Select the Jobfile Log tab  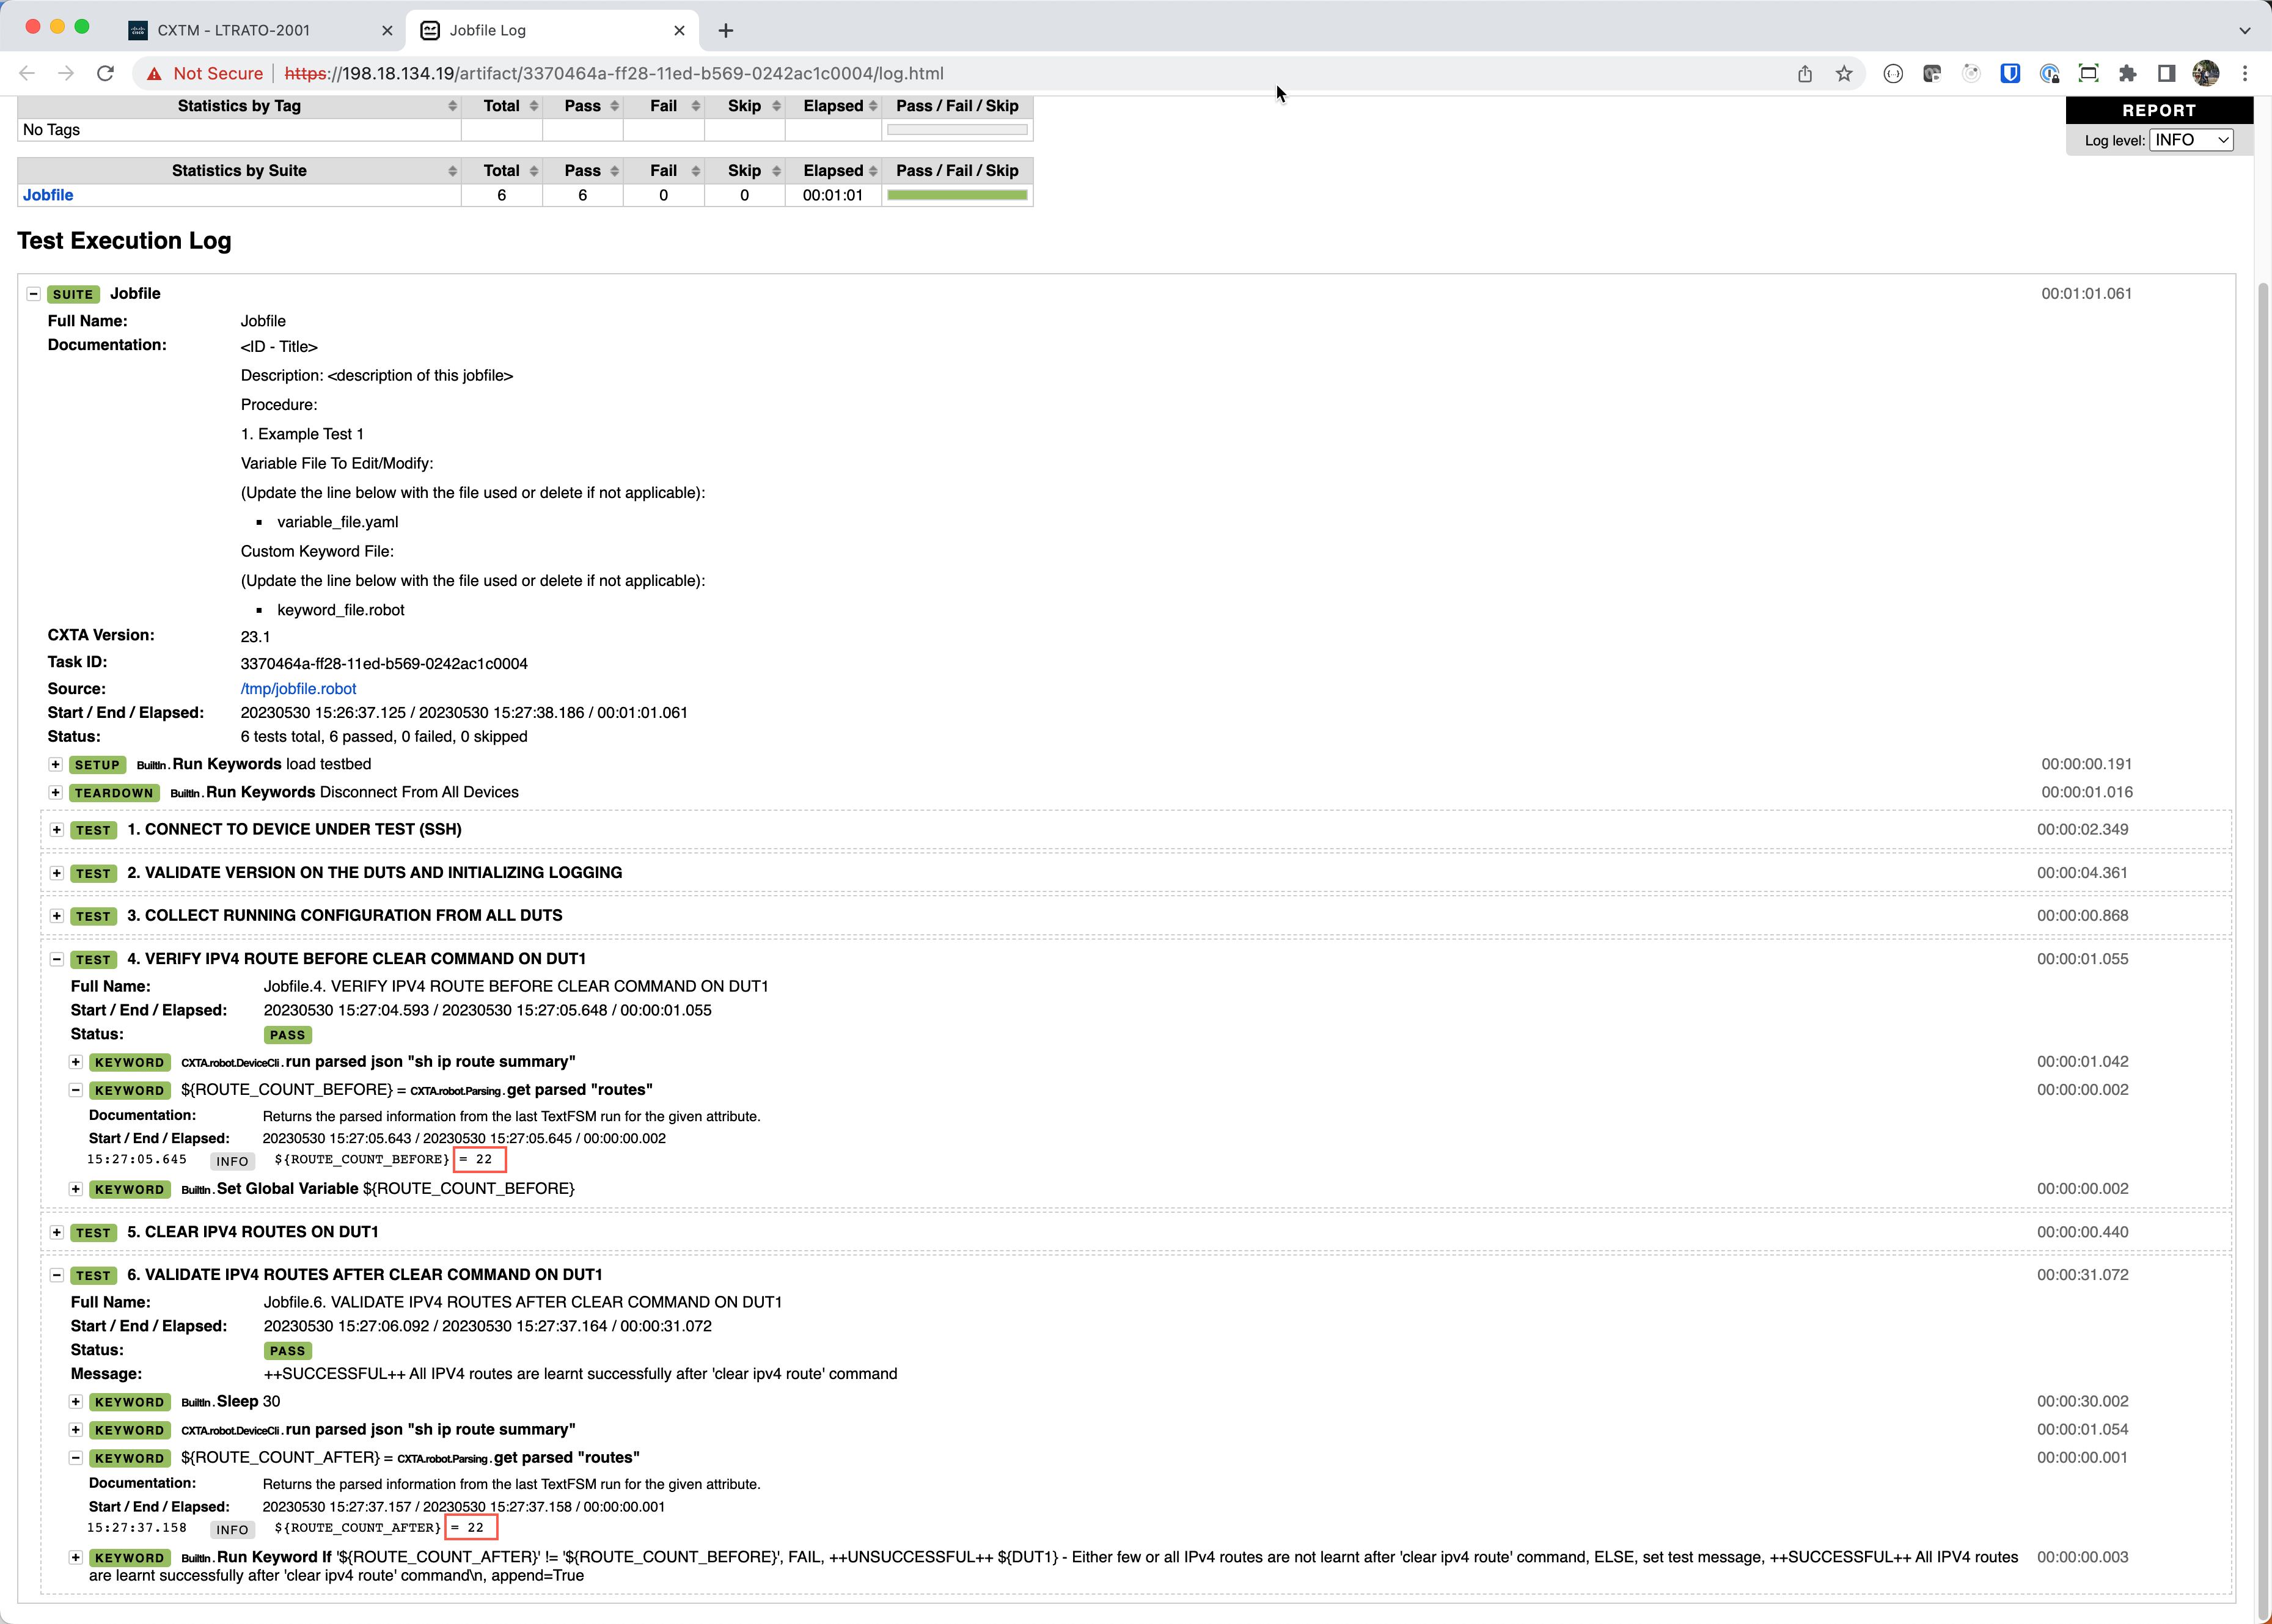pos(553,30)
